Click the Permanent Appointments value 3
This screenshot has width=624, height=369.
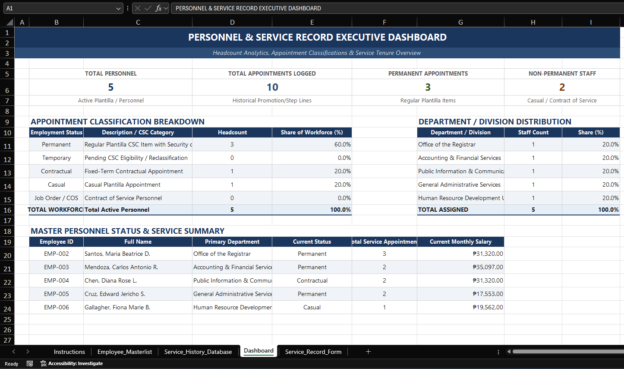point(428,87)
